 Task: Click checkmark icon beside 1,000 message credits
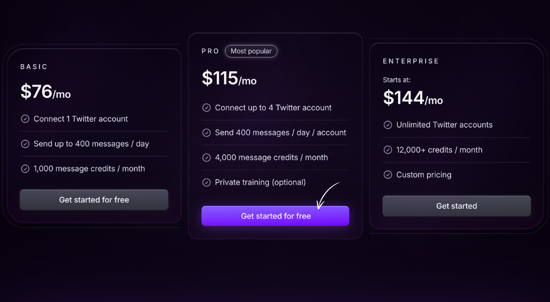(25, 169)
